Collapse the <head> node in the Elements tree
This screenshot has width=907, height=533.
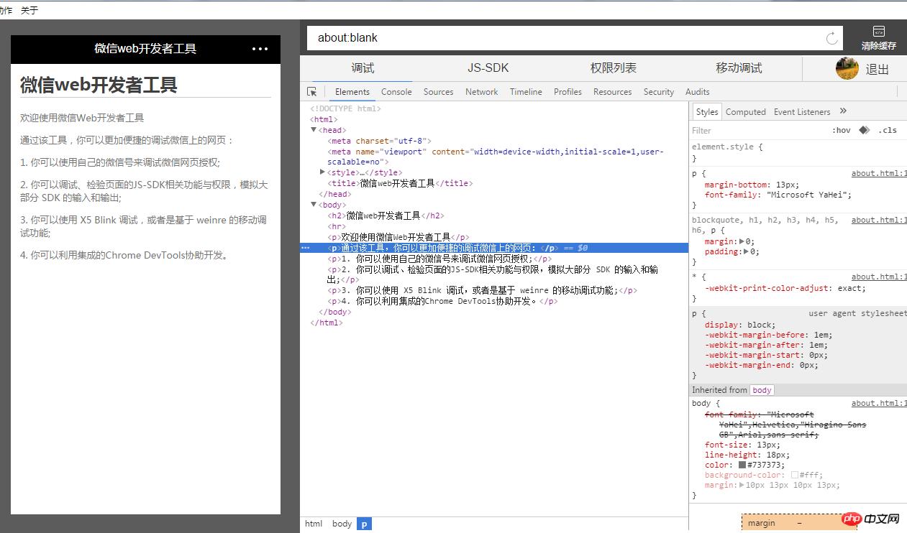(313, 130)
